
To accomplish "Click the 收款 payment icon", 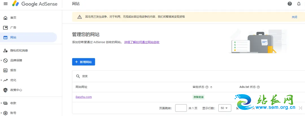I will click(5, 103).
